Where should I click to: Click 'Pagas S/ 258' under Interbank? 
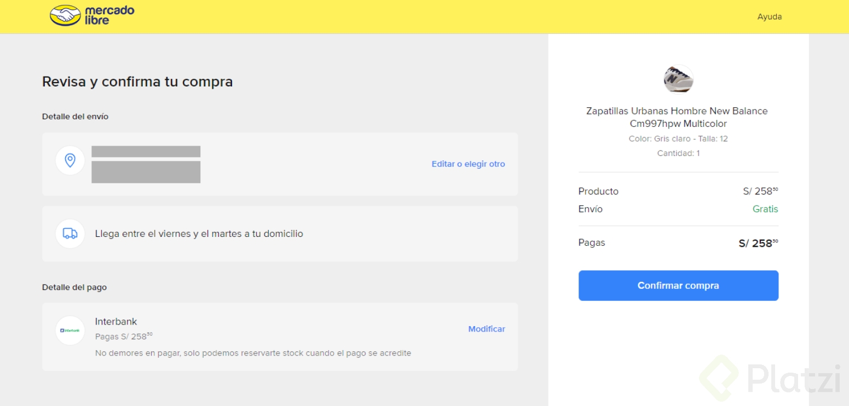coord(124,336)
